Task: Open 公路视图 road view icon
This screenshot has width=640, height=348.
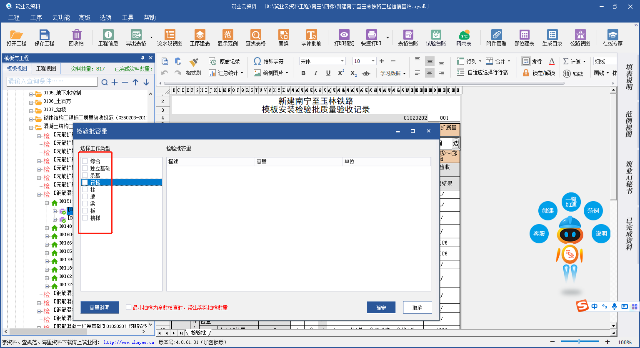Action: coord(580,37)
